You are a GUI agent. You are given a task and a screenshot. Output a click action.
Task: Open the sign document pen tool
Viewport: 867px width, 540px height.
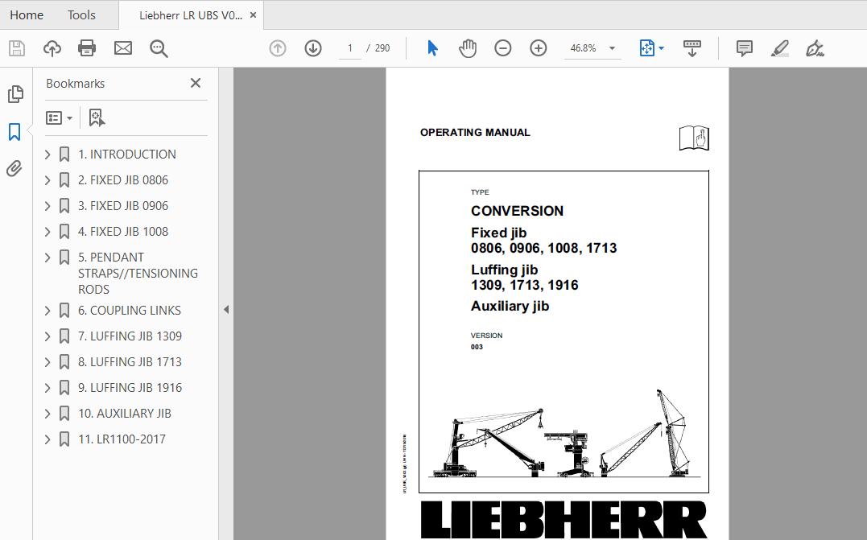[x=815, y=48]
